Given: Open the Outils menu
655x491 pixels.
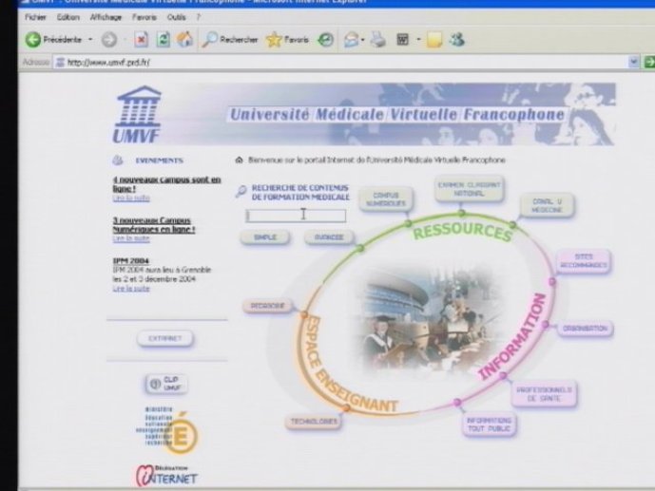Looking at the screenshot, I should click(176, 17).
